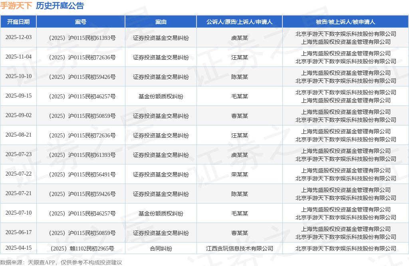This screenshot has width=409, height=266.
Task: Click the date cell 2025-10-10
Action: [x=18, y=76]
